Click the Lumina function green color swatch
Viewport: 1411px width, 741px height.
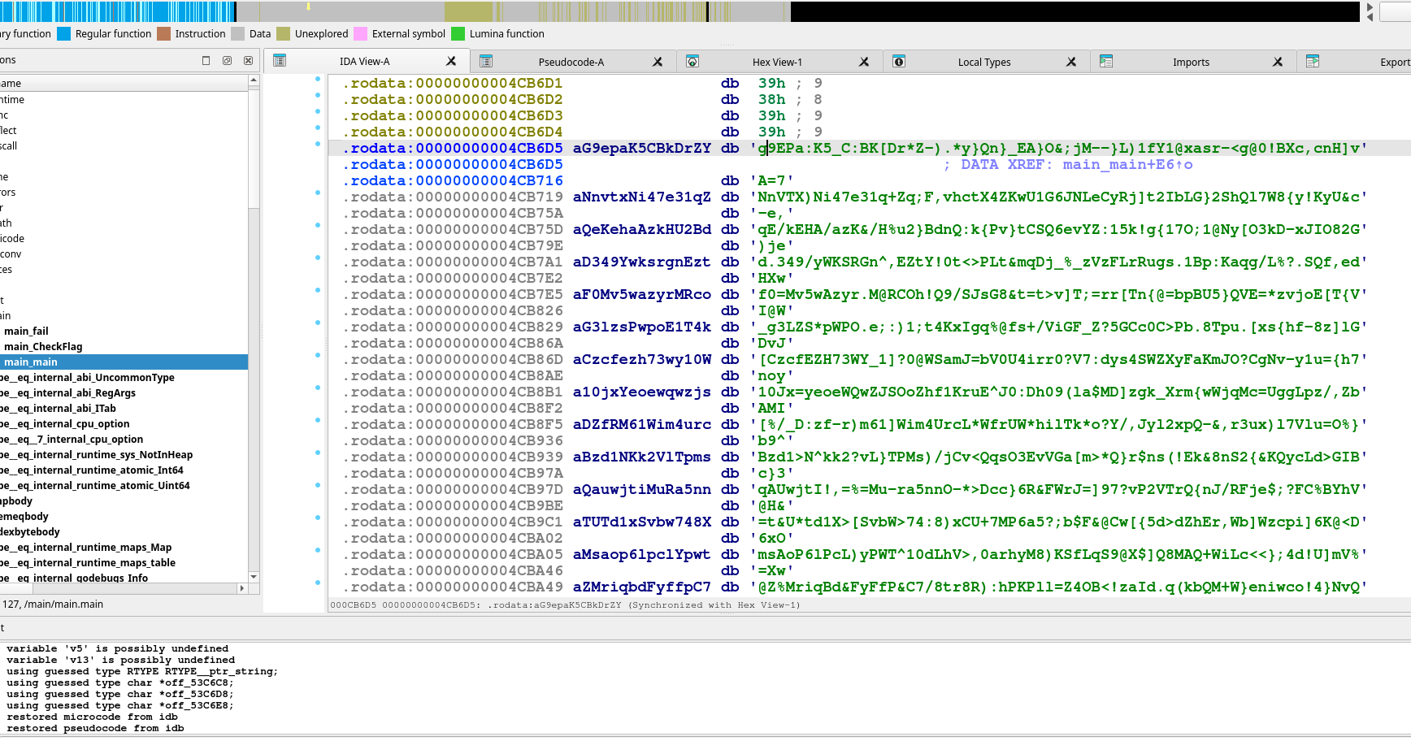[x=458, y=34]
